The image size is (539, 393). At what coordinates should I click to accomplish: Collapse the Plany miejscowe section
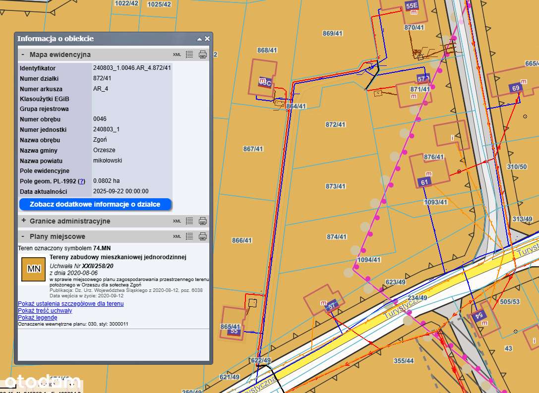[x=23, y=236]
